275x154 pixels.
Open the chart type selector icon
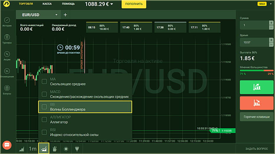[22, 149]
